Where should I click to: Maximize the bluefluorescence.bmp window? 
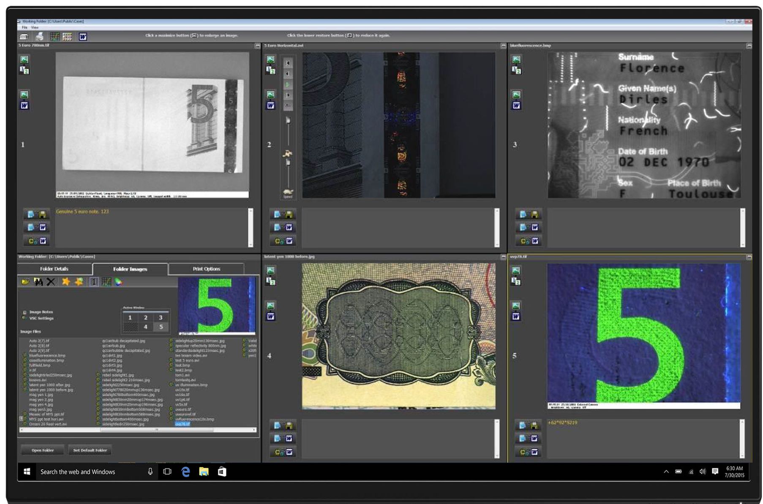point(749,46)
